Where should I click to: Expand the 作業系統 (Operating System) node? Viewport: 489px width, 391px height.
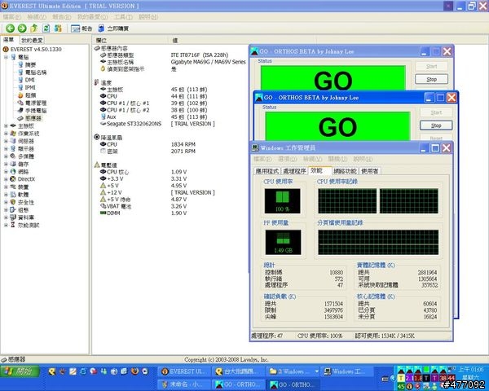click(x=6, y=134)
